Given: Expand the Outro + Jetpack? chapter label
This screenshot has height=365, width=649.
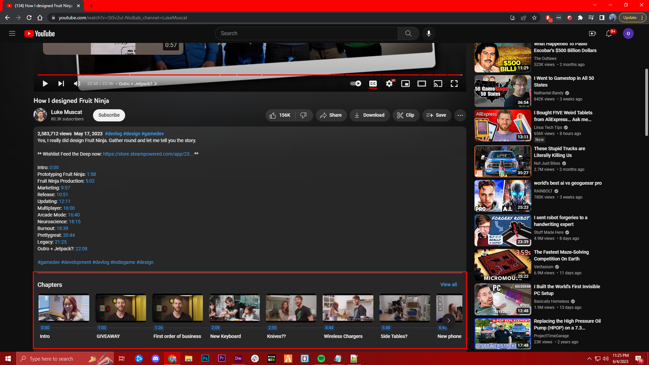Looking at the screenshot, I should [x=138, y=84].
